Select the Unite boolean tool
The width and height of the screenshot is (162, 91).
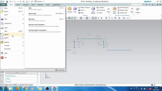click(81, 10)
